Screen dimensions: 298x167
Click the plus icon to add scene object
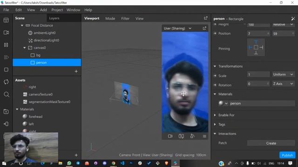pos(76,71)
